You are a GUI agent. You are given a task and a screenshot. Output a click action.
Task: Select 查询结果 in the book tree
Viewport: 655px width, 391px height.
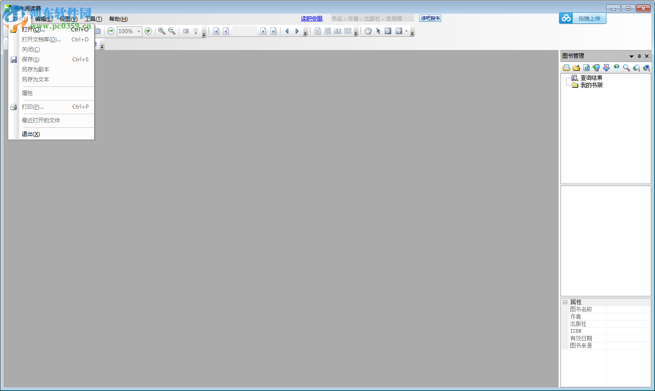pos(591,78)
